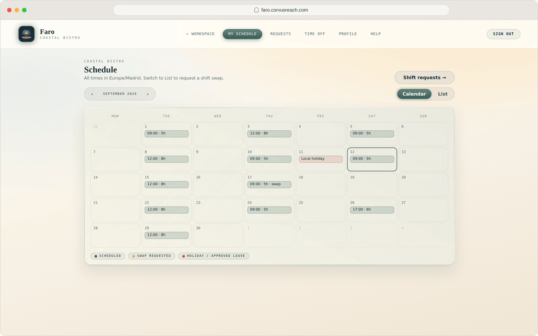Open the Help page
Screen dimensions: 538x336
(x=376, y=34)
